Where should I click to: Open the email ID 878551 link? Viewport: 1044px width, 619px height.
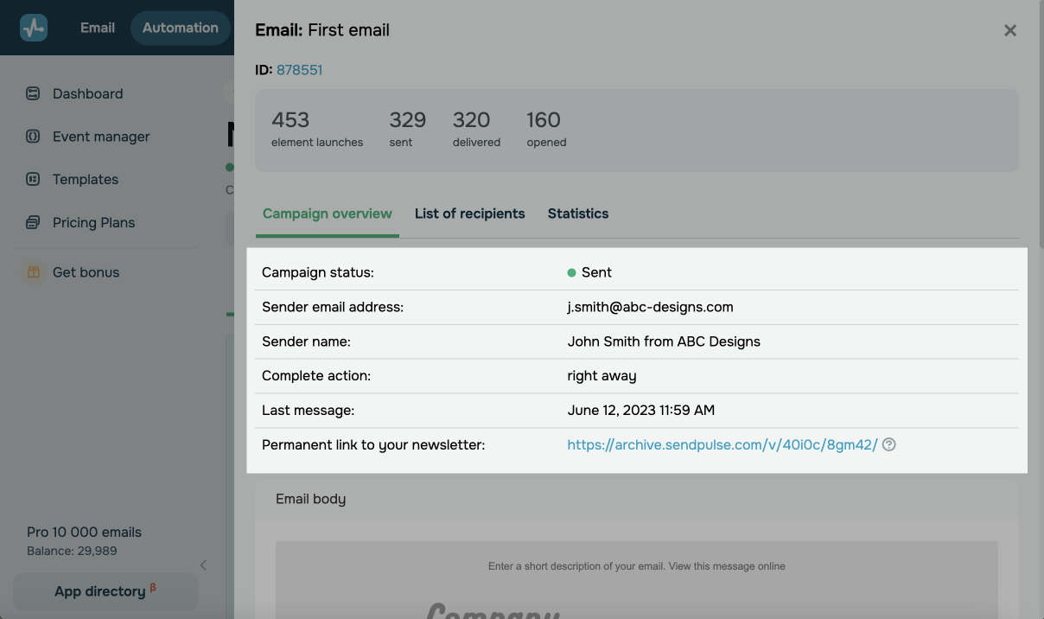tap(299, 70)
